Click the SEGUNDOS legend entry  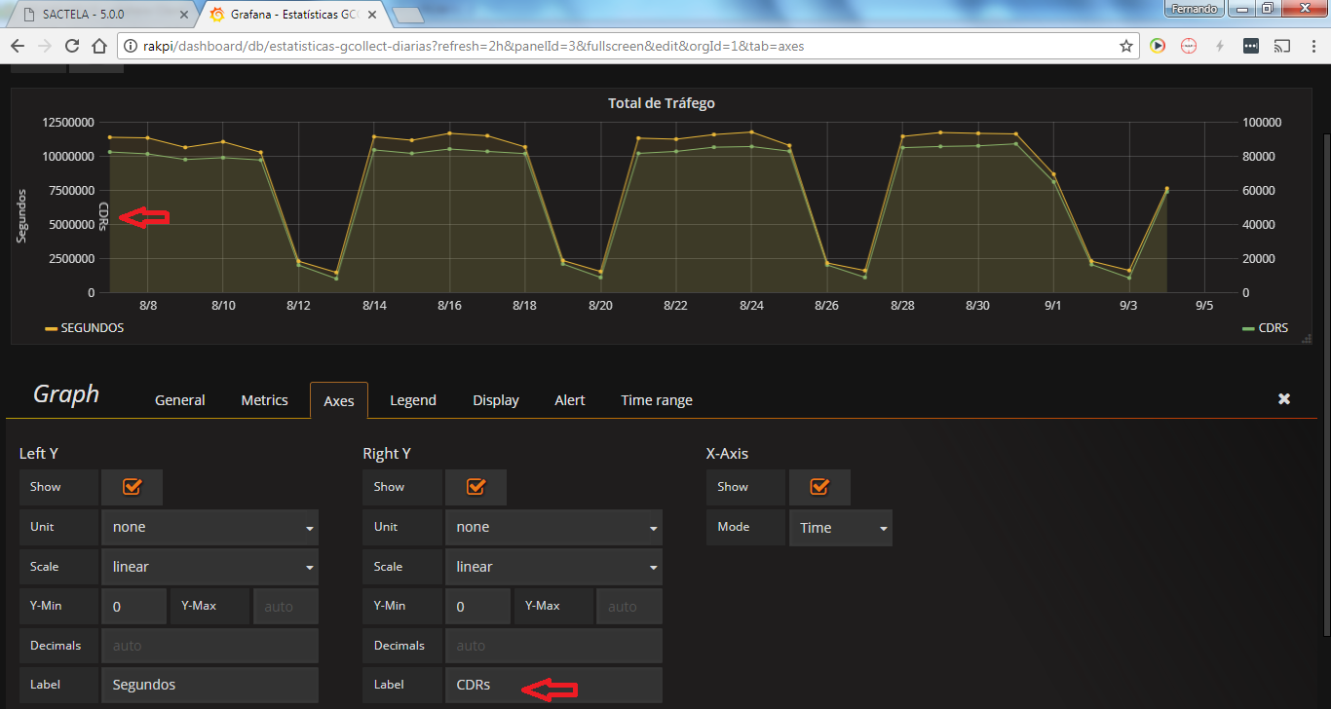pos(94,328)
